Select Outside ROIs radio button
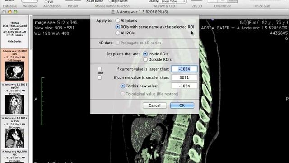Viewport: 289px width, 163px height. (x=145, y=59)
